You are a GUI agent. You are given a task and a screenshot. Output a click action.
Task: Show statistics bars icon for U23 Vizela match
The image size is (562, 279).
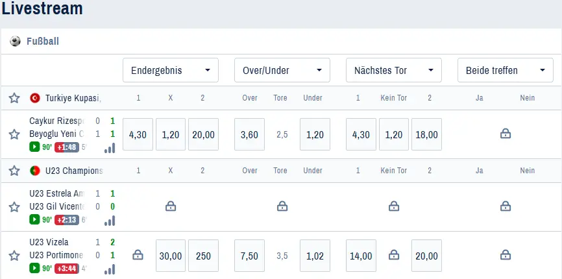click(x=110, y=268)
